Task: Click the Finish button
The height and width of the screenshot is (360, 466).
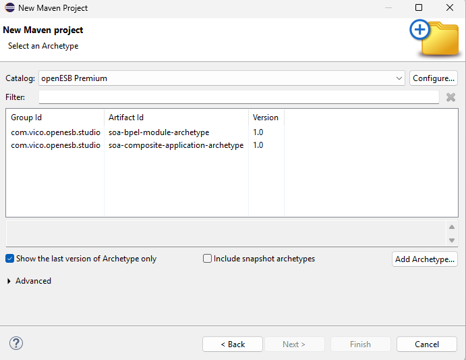Action: (360, 344)
